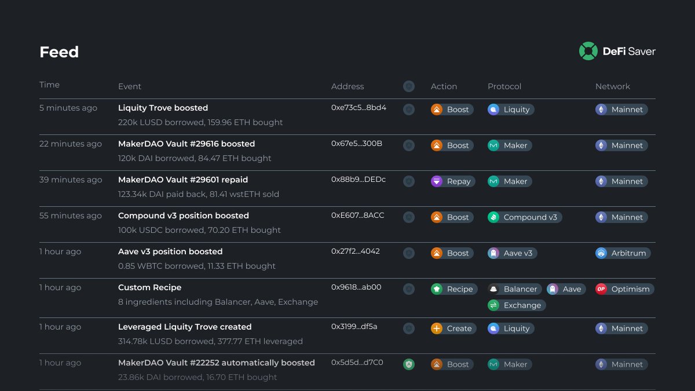Image resolution: width=695 pixels, height=391 pixels.
Task: Click the orange Create icon for Leveraged Liquity Trove
Action: (x=438, y=328)
